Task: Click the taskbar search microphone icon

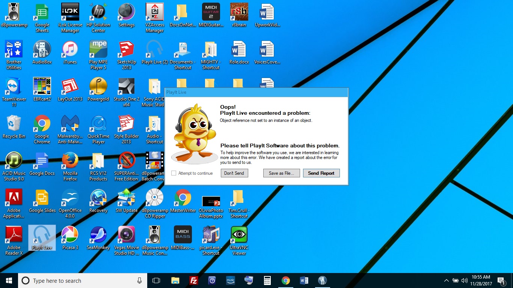Action: 139,280
